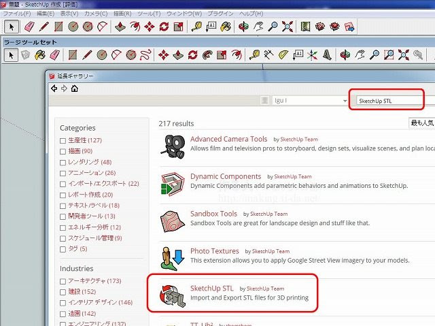
Task: Open the ヘルプ(H) menu
Action: 251,14
